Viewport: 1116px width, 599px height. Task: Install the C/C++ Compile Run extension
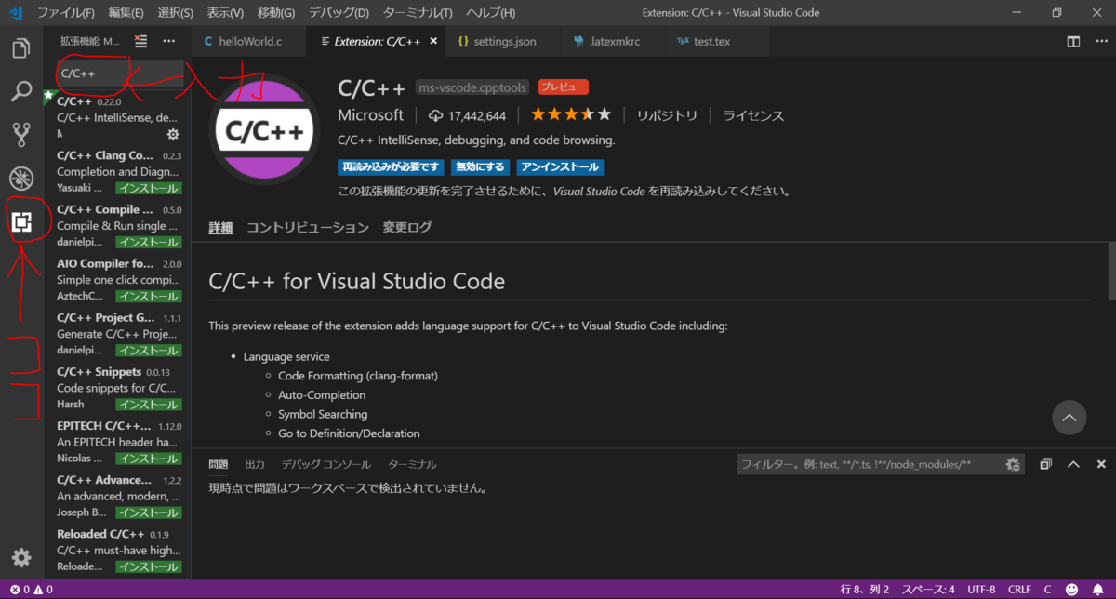pyautogui.click(x=149, y=242)
